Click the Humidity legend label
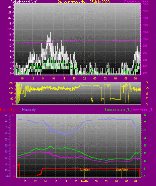The height and width of the screenshot is (186, 156). (29, 110)
